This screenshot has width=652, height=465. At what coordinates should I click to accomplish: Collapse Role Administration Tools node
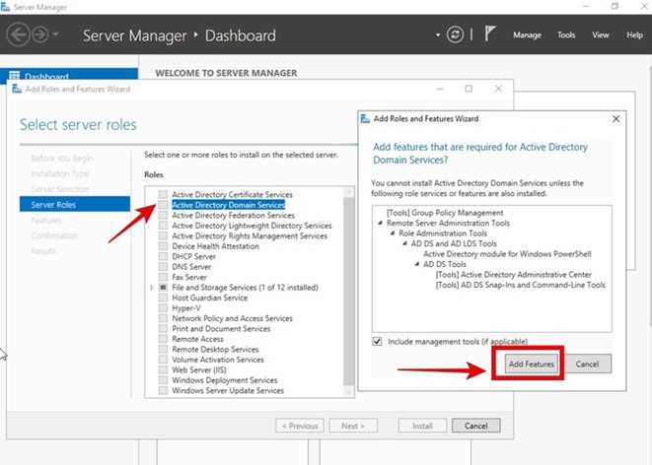tap(393, 233)
